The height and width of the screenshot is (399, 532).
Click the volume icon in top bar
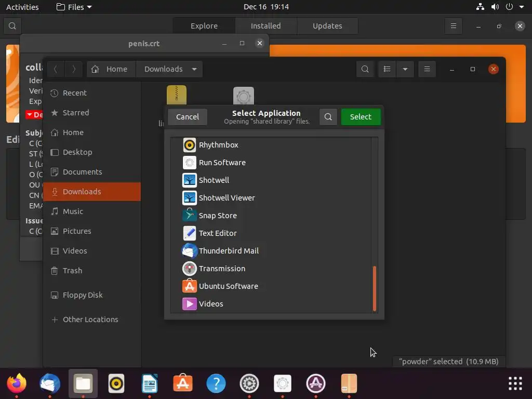(x=495, y=7)
